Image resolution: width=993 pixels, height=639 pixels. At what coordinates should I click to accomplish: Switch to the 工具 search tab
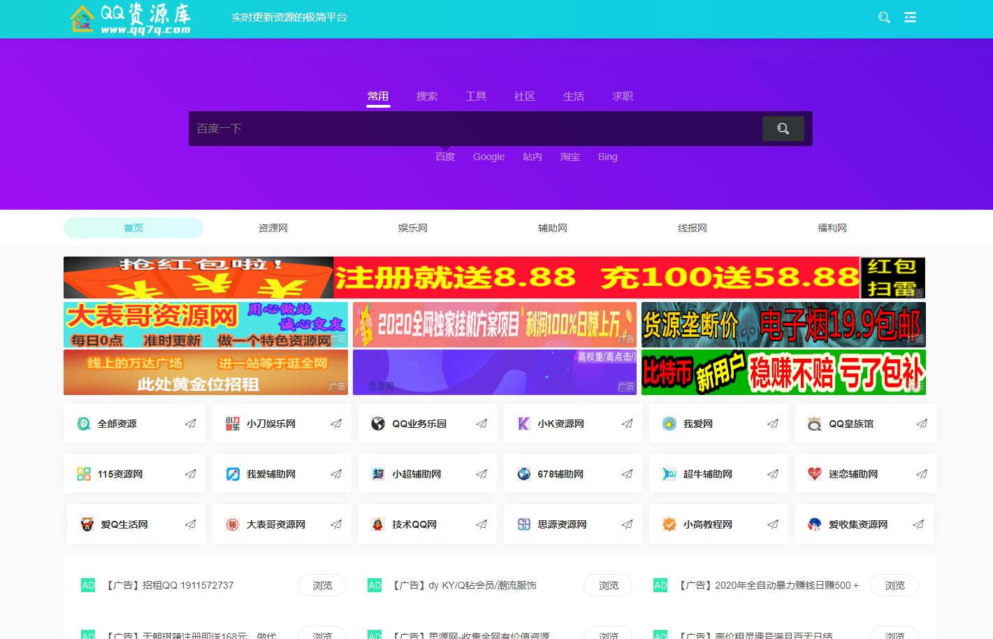(476, 96)
